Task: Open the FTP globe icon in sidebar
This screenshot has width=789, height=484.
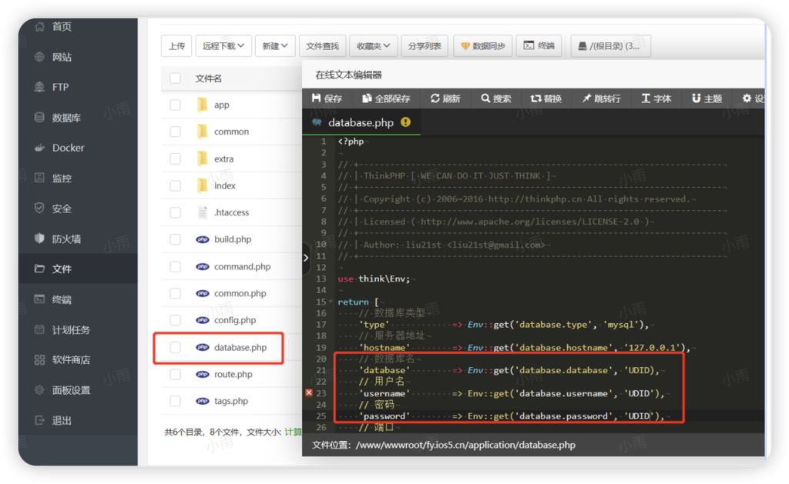Action: [39, 87]
